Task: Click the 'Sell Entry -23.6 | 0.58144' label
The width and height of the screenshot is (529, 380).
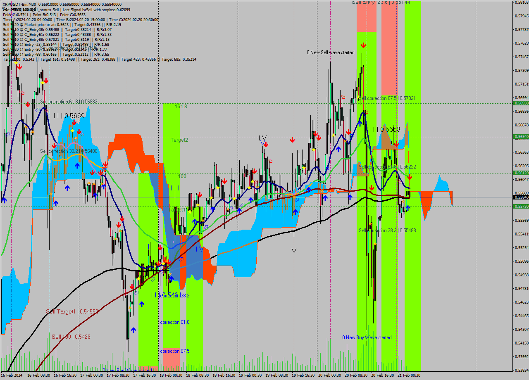Action: pyautogui.click(x=381, y=2)
